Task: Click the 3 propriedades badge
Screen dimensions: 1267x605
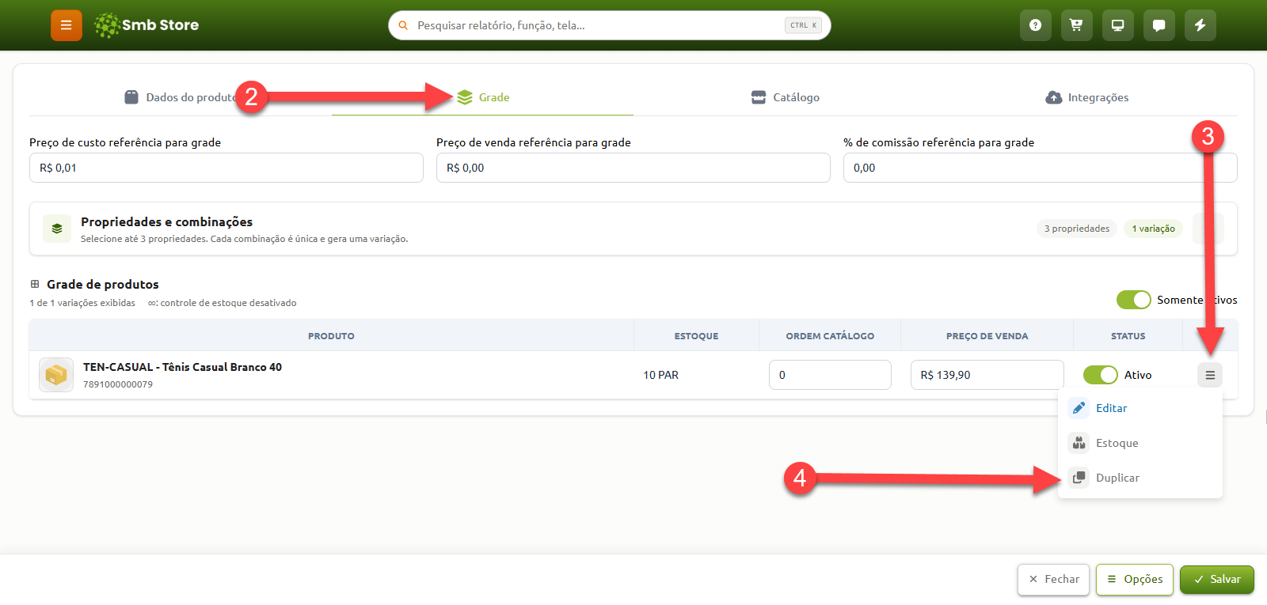Action: 1077,229
